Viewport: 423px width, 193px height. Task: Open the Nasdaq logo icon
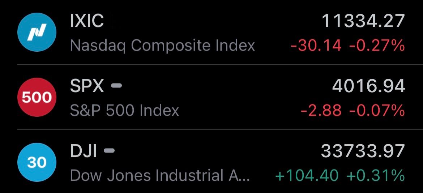click(x=37, y=32)
